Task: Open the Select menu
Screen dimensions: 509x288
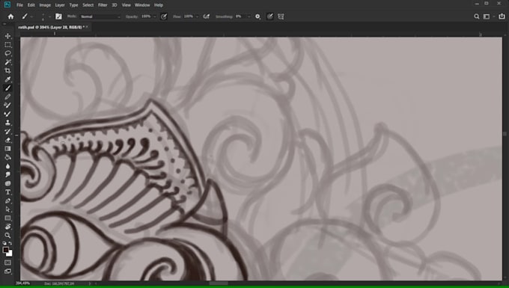Action: (88, 5)
